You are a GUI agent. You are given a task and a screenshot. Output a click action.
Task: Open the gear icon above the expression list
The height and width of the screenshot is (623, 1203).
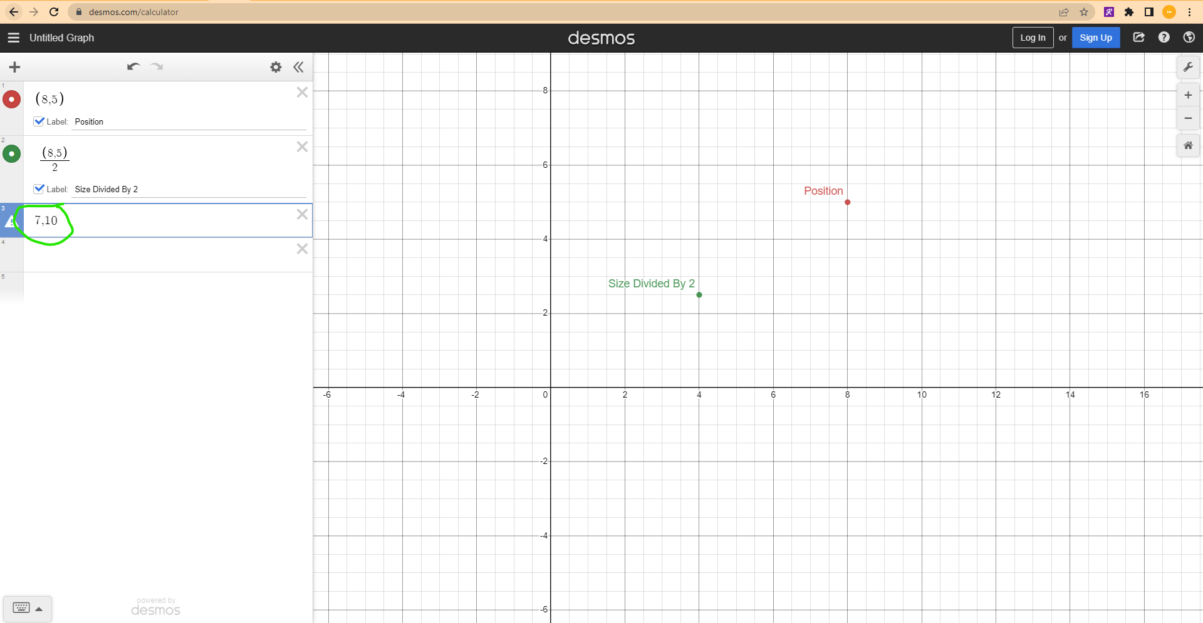[x=276, y=67]
